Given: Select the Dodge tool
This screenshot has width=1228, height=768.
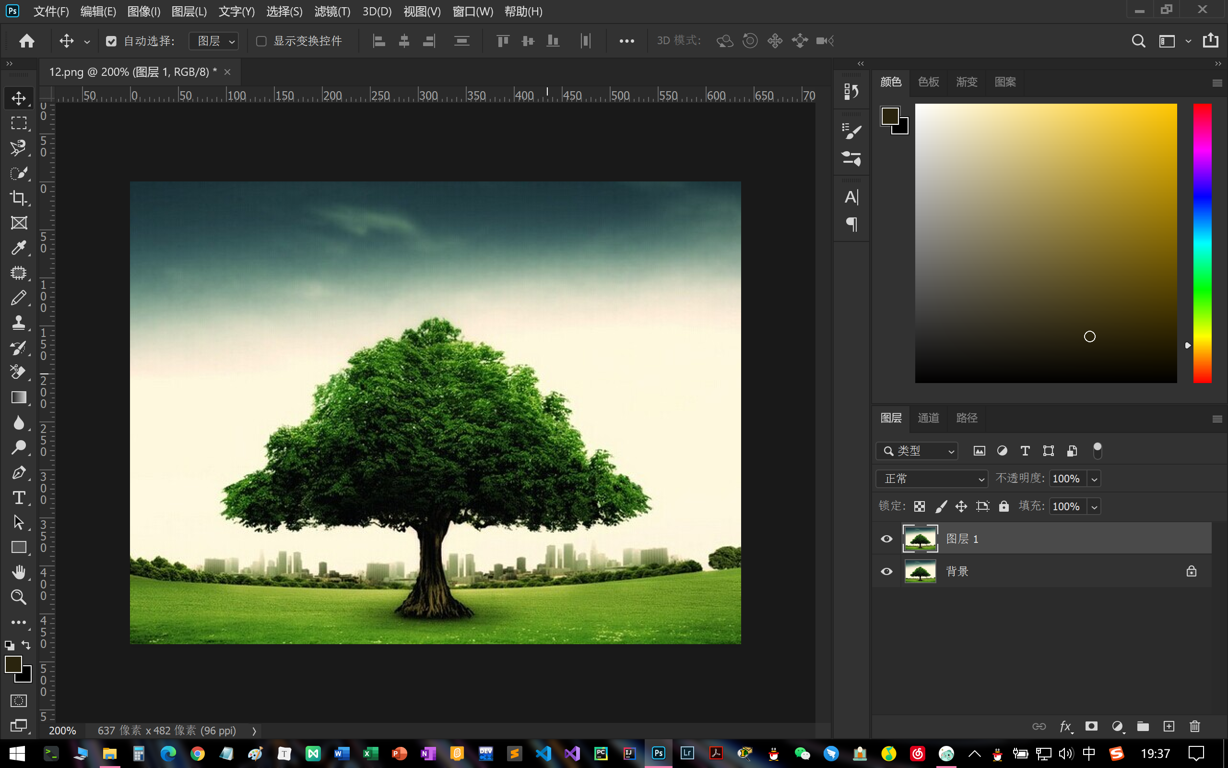Looking at the screenshot, I should click(x=19, y=447).
